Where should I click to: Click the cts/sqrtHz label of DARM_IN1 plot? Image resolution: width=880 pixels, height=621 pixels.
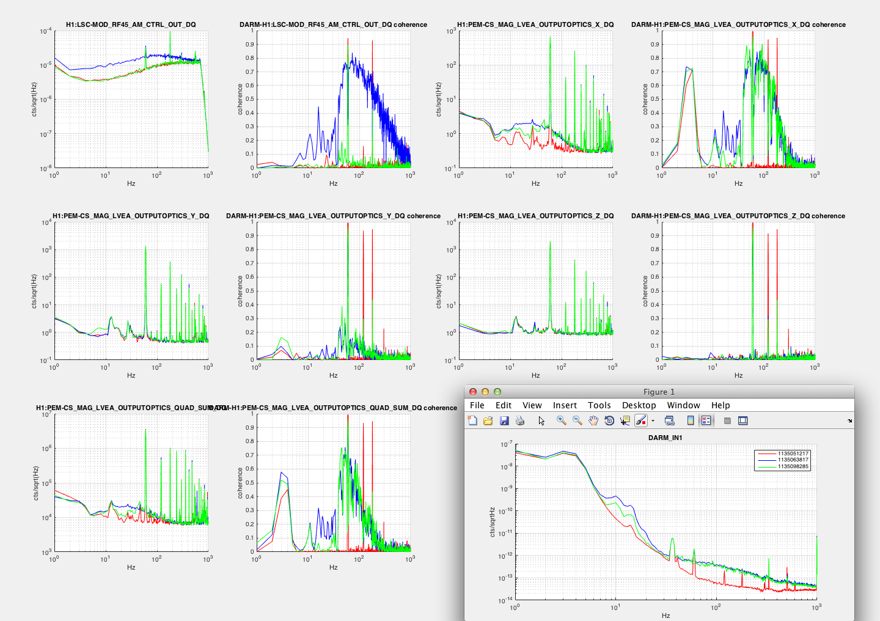(x=493, y=522)
